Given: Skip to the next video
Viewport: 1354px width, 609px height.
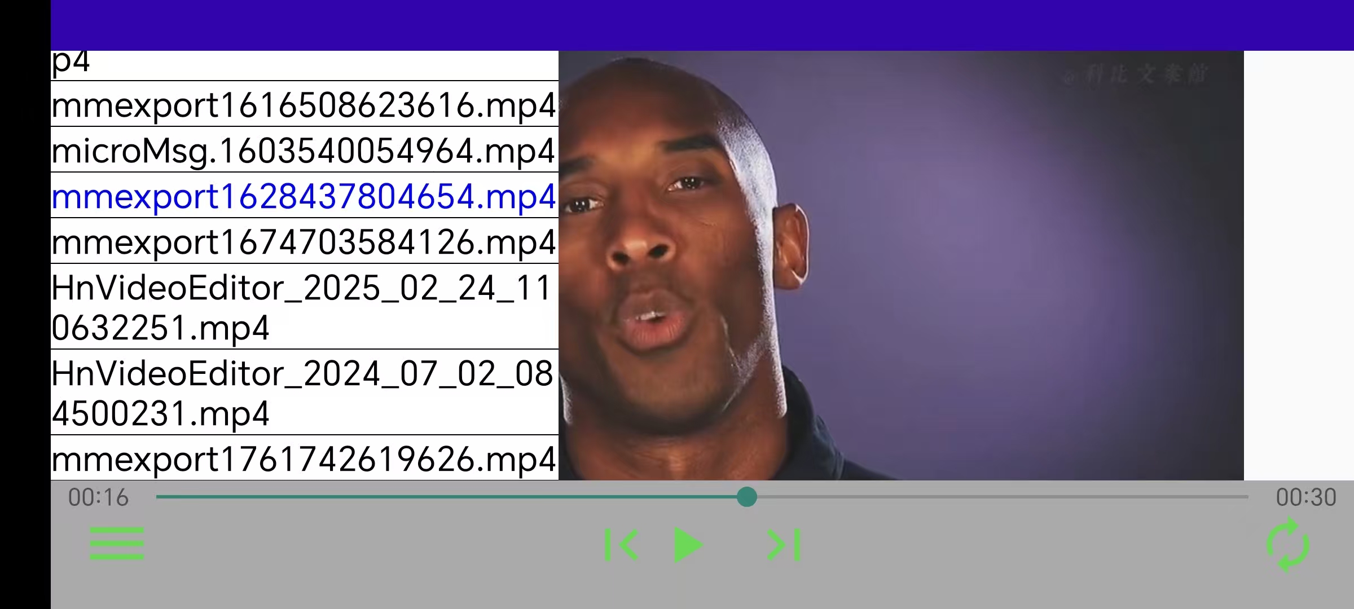Looking at the screenshot, I should click(784, 545).
